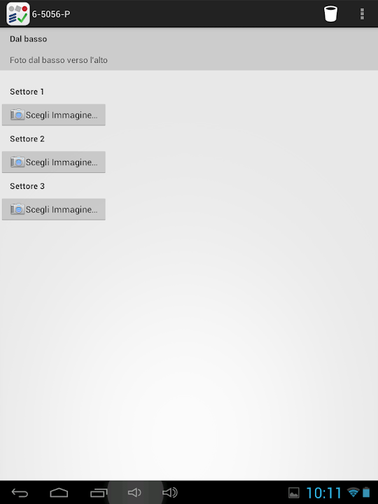Choose an image for Settore 3
Screen dimensions: 378x504
[x=54, y=209]
